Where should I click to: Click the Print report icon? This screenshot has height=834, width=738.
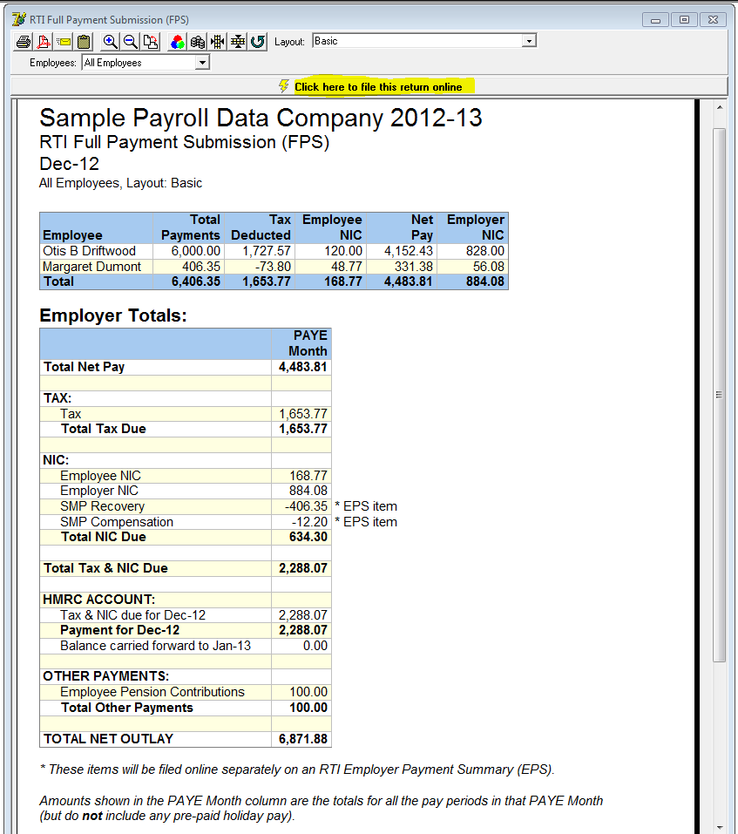click(x=24, y=42)
